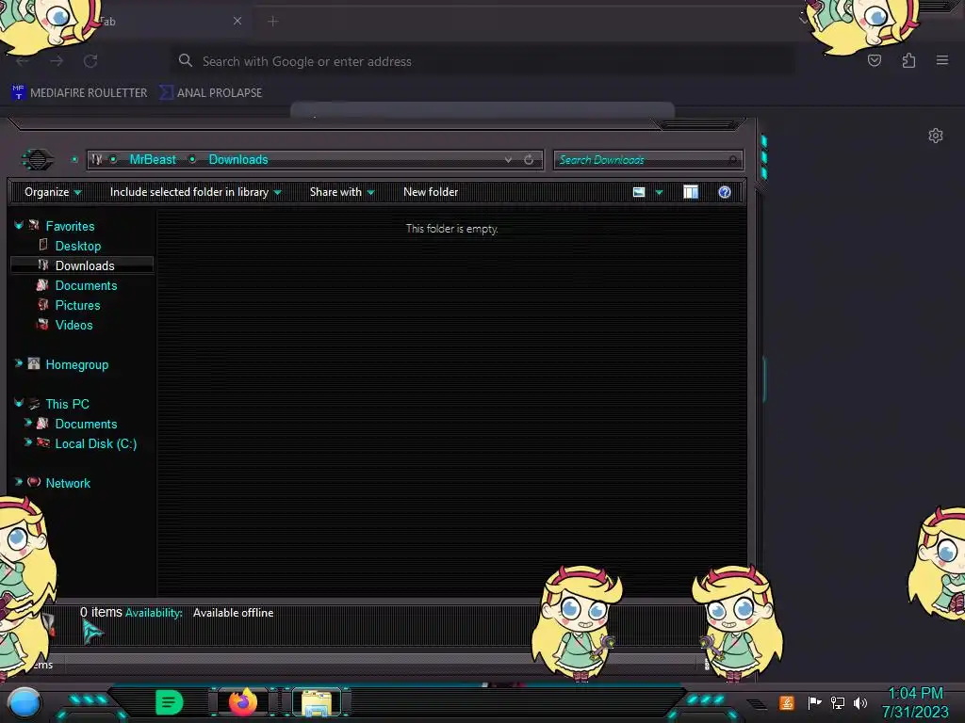The image size is (965, 723).
Task: Toggle the preview pane
Action: click(691, 192)
